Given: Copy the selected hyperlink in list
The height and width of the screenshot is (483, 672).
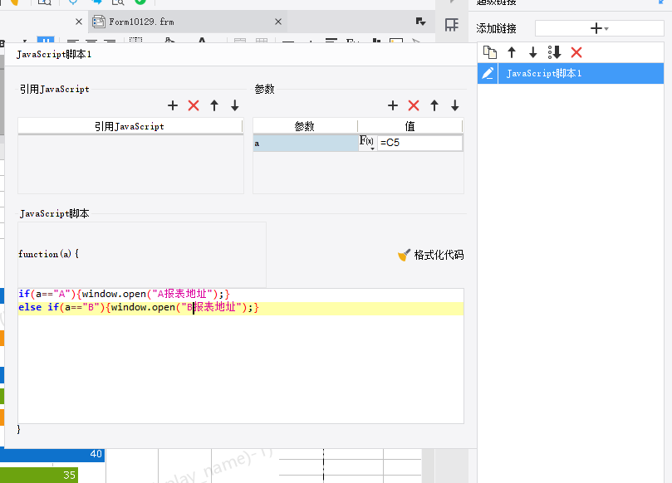Looking at the screenshot, I should click(x=490, y=52).
